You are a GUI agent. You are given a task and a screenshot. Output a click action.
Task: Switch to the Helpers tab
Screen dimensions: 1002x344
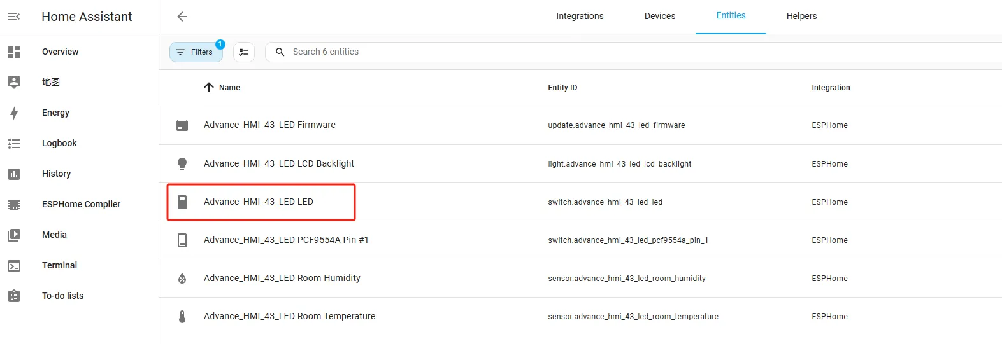tap(801, 17)
